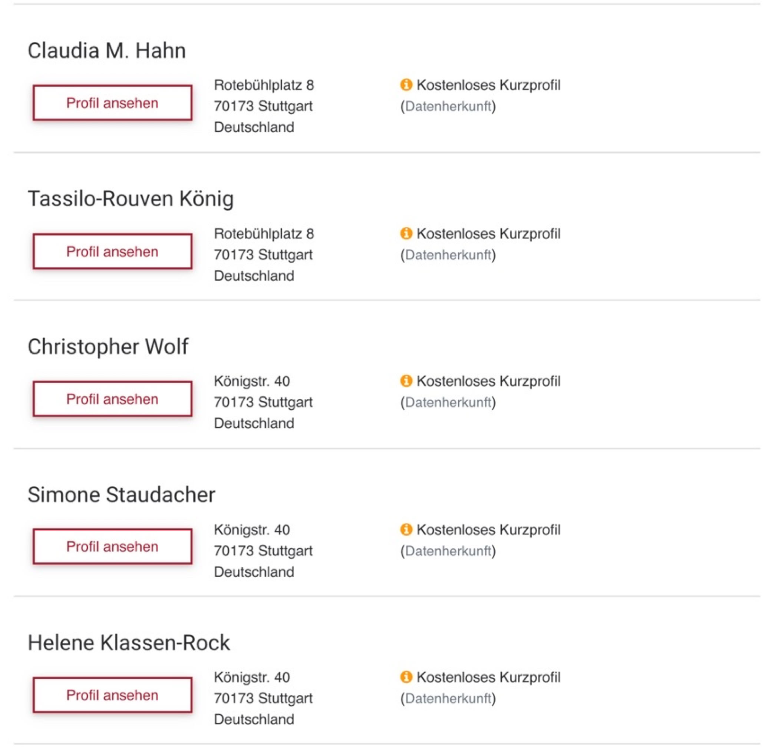Select the Christopher Wolf heading
775x749 pixels.
(x=108, y=346)
